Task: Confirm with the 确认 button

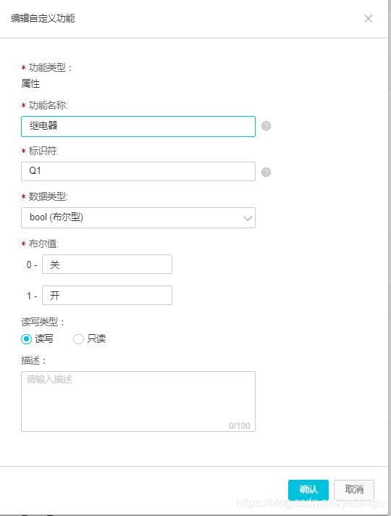Action: (x=308, y=490)
